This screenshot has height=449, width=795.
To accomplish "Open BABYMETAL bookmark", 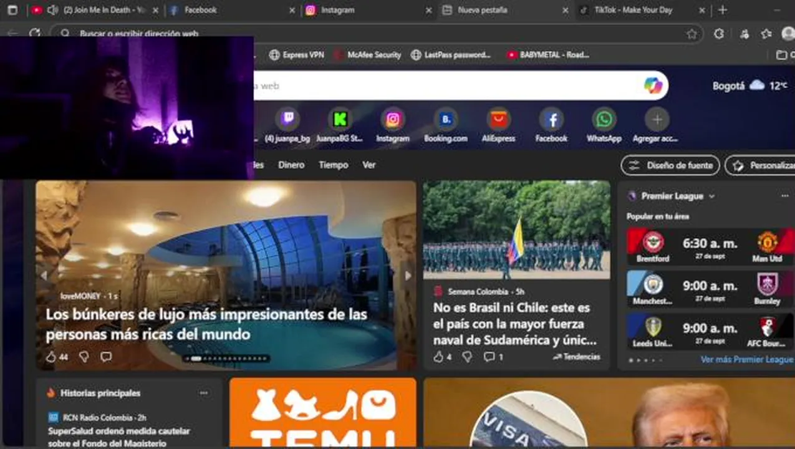I will click(x=547, y=55).
